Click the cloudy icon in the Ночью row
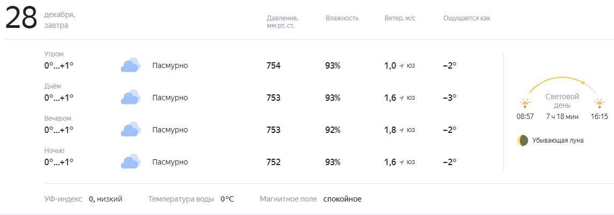The width and height of the screenshot is (614, 215). tap(131, 161)
